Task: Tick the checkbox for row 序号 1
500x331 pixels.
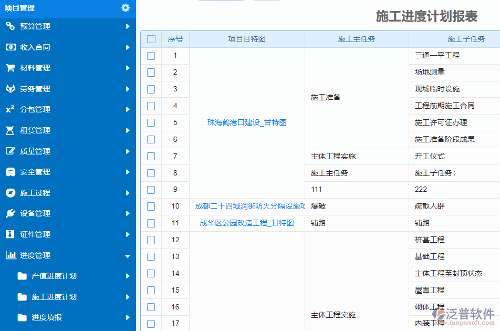Action: pyautogui.click(x=151, y=56)
